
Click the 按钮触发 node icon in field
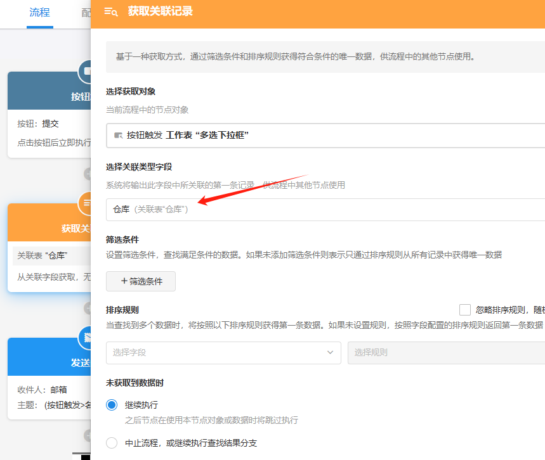click(118, 135)
